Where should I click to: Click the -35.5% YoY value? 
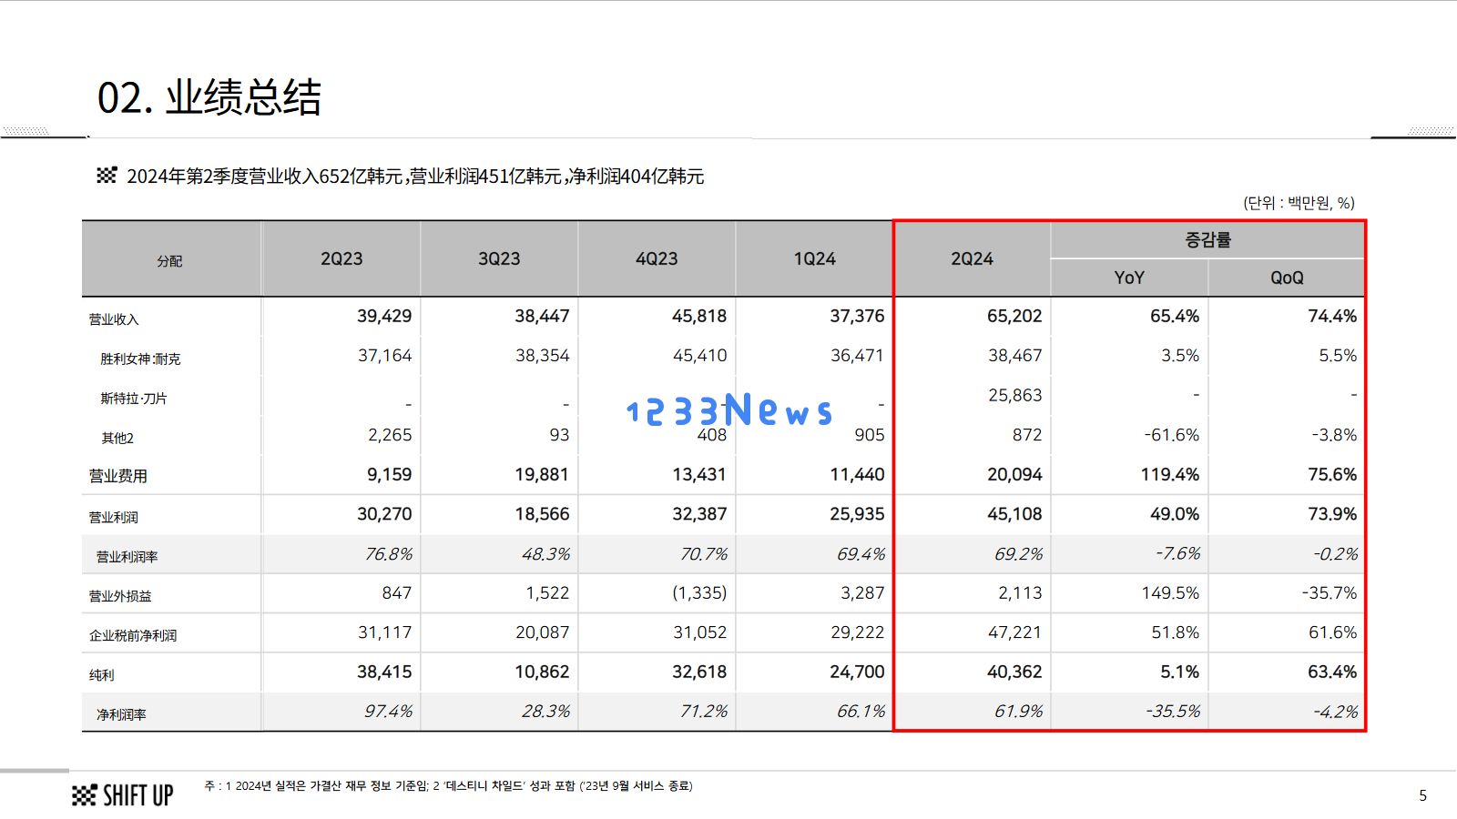tap(1173, 712)
